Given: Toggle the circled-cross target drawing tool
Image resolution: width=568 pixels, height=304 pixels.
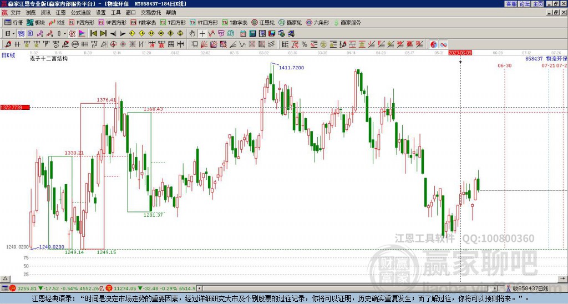Looking at the screenshot, I should (113, 44).
